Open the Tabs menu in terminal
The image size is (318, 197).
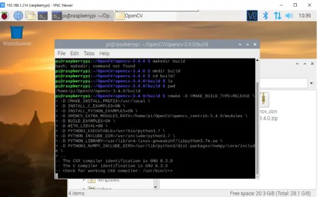click(89, 53)
